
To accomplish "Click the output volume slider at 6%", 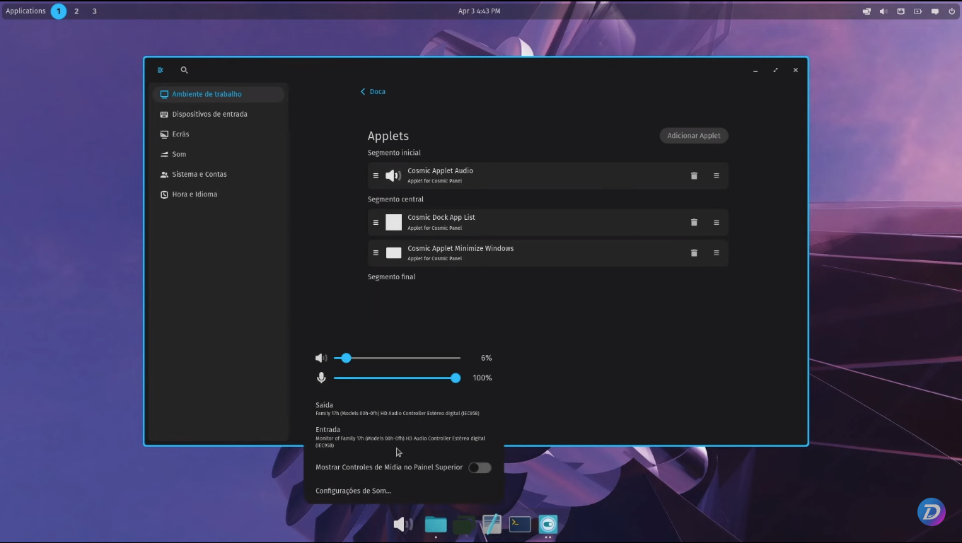I will pyautogui.click(x=397, y=358).
